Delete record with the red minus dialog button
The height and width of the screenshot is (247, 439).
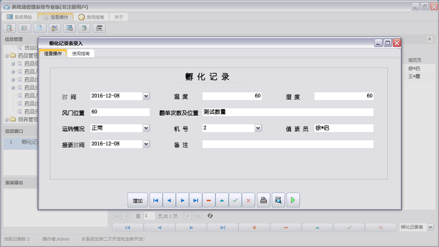(x=209, y=200)
